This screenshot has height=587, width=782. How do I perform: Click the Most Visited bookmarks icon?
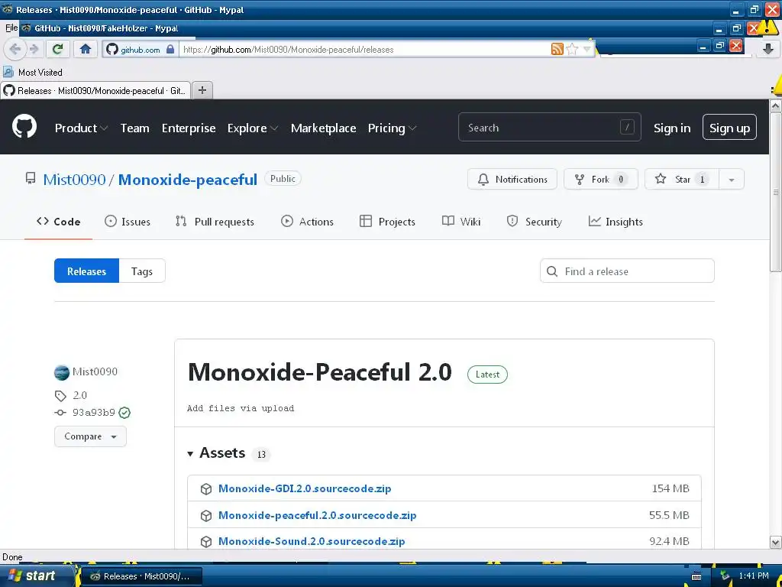pos(8,72)
